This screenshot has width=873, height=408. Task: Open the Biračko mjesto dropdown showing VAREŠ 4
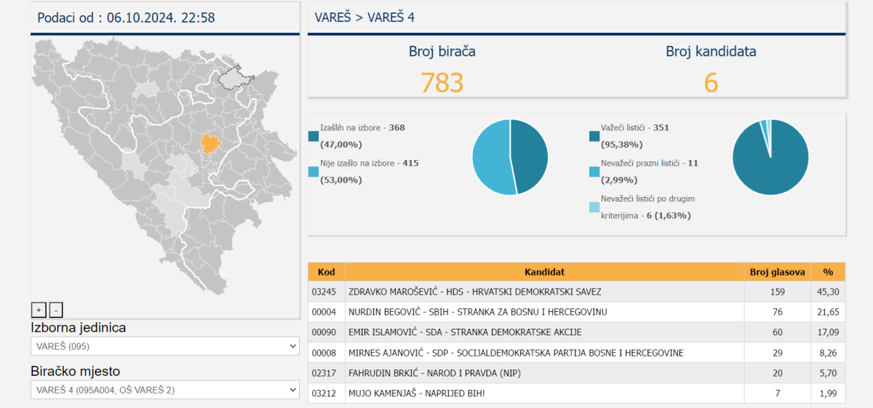tap(164, 390)
